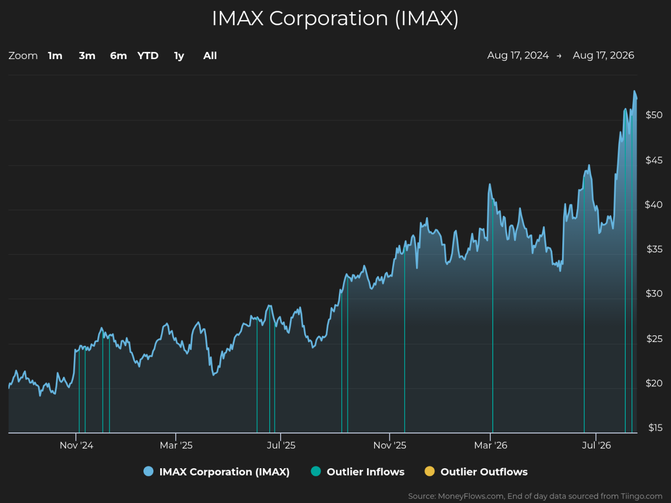Click the Zoom label

coord(23,56)
